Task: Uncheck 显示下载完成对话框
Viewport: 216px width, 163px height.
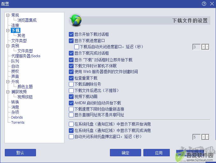Action: 71,53
